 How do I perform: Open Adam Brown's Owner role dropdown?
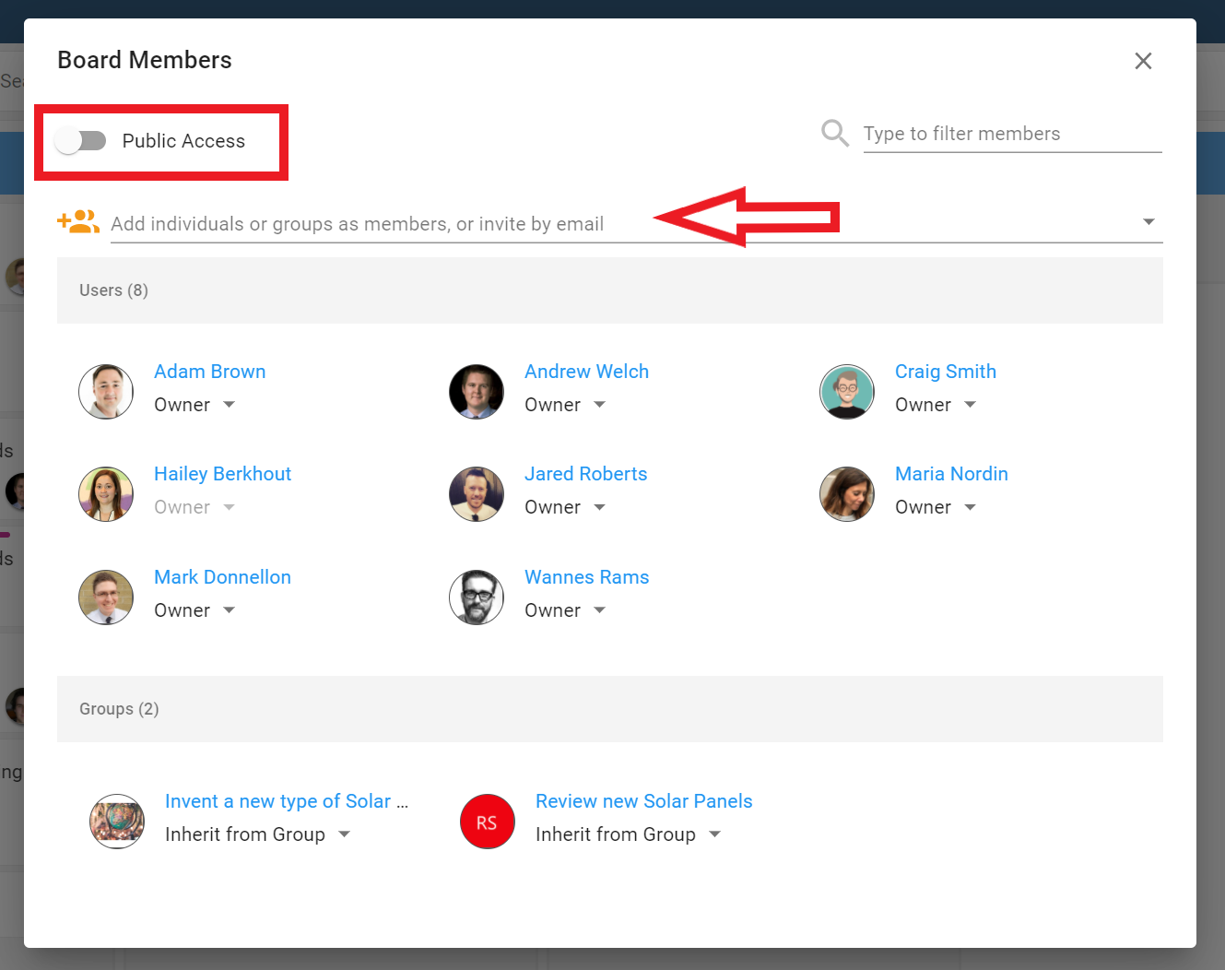(194, 405)
